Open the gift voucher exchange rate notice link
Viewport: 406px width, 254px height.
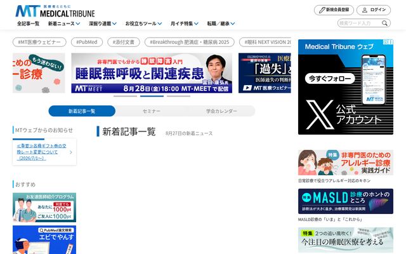point(41,152)
